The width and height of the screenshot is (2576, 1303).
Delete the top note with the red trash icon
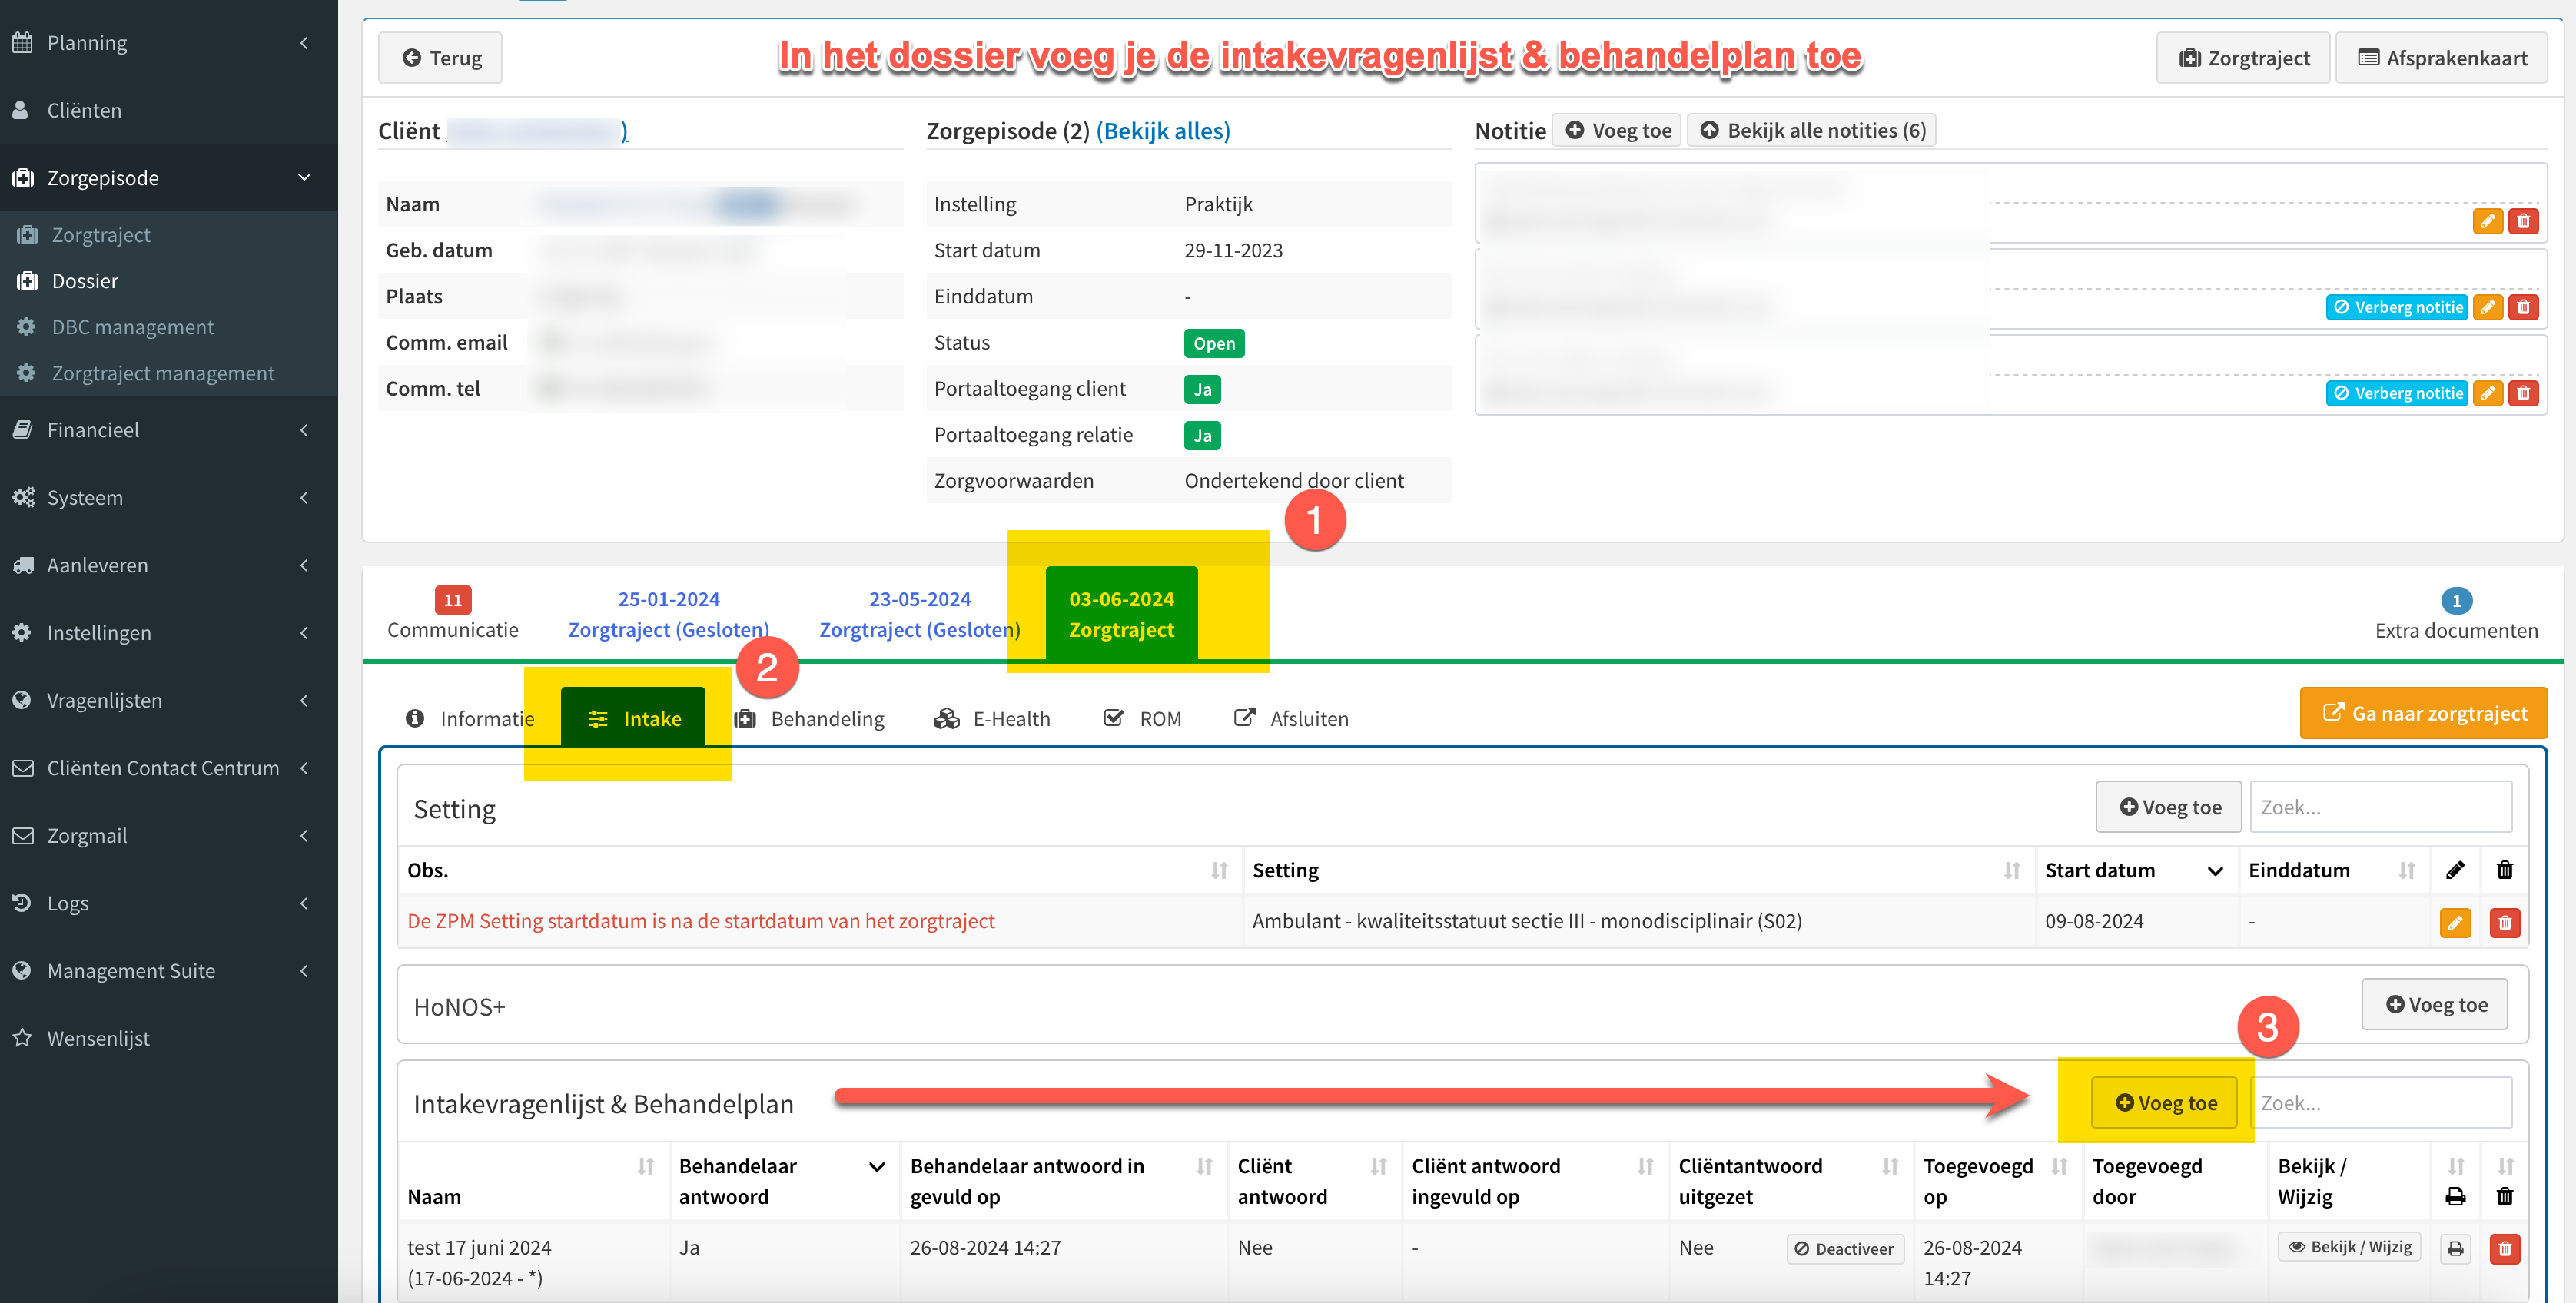click(2523, 221)
